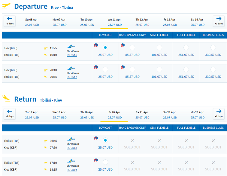The width and height of the screenshot is (227, 176).
Task: Click no-baggage icon on PS 0518 Low Cost fare
Action: [96, 138]
